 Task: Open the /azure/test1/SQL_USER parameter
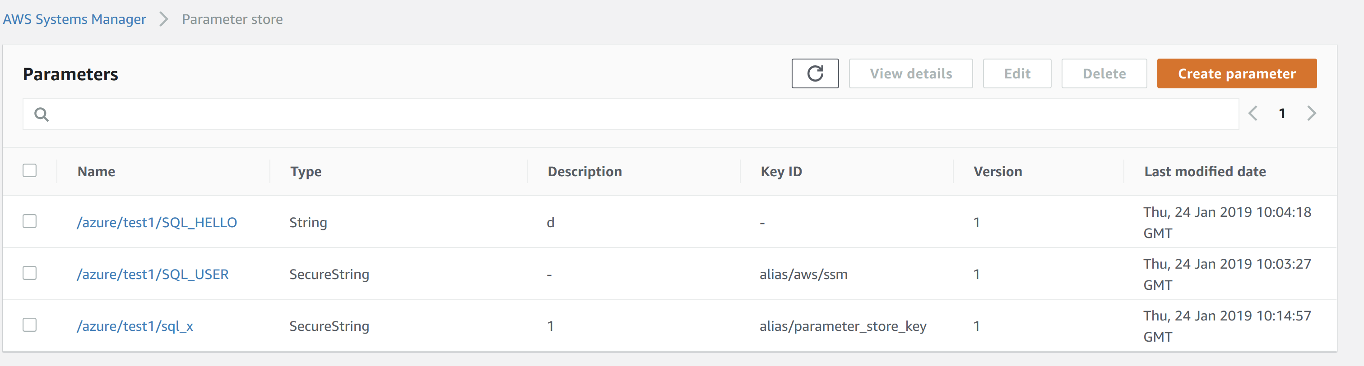153,274
